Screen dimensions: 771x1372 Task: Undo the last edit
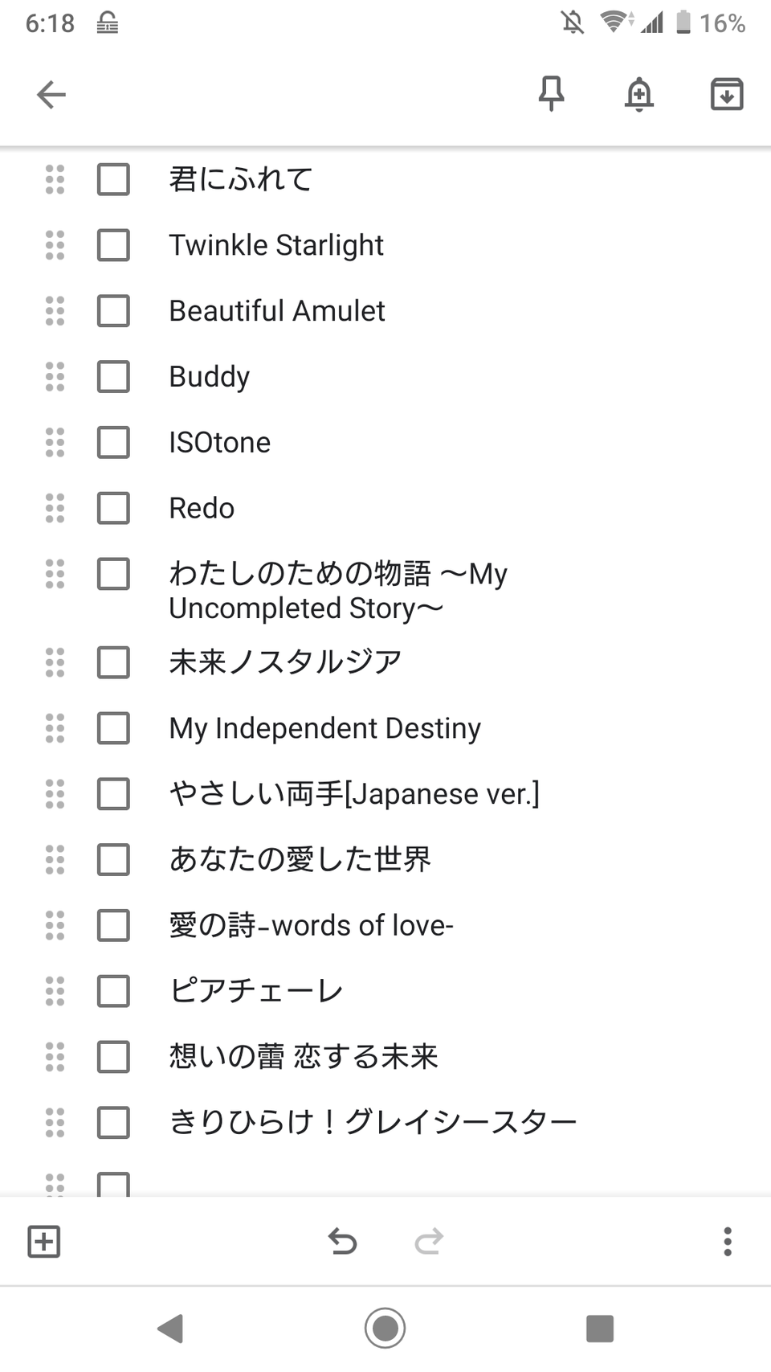point(342,1242)
